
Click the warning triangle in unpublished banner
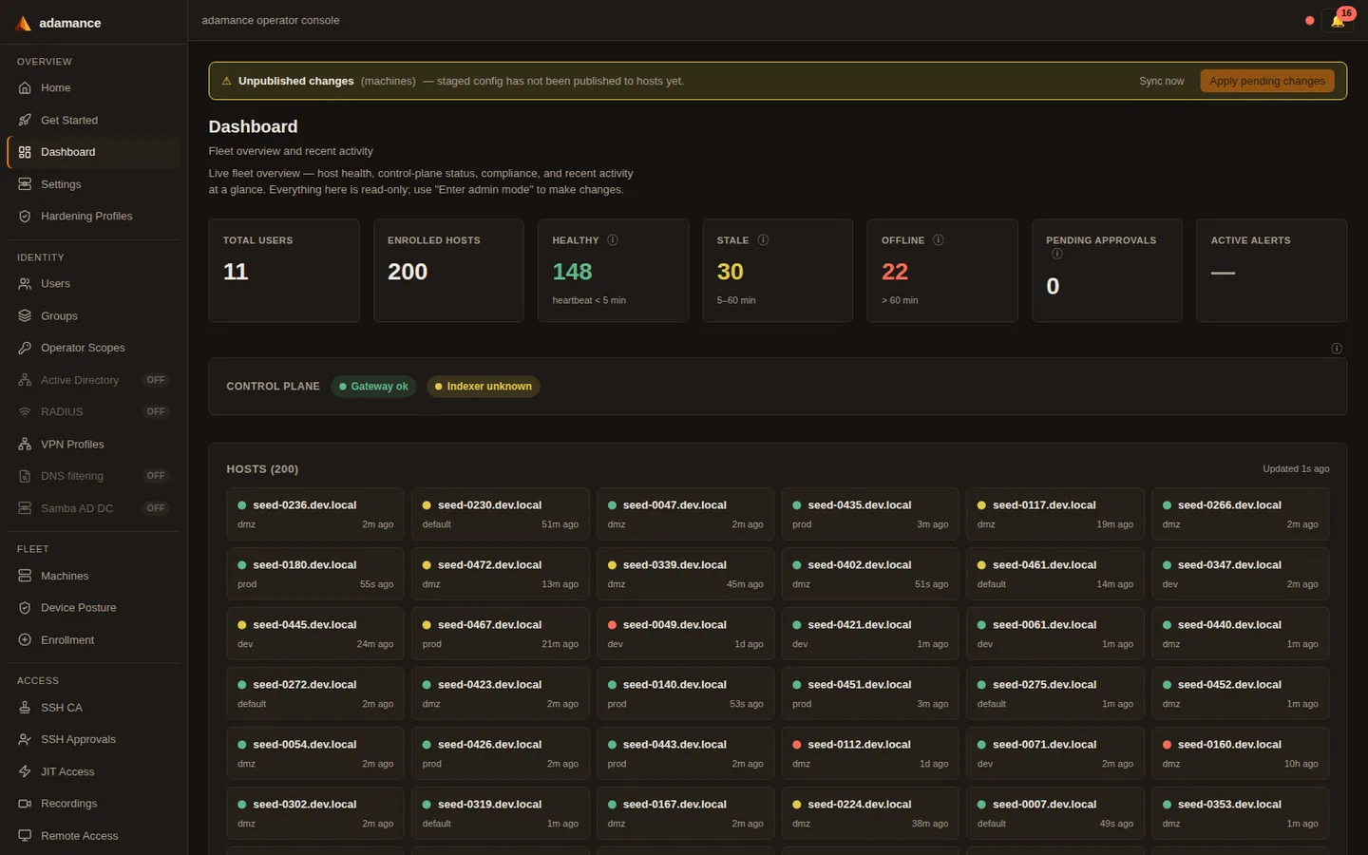point(226,81)
